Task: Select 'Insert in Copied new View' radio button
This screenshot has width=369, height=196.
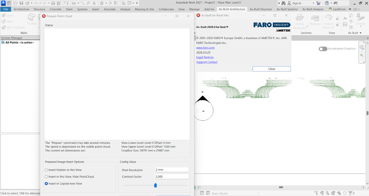Action: [x=46, y=183]
